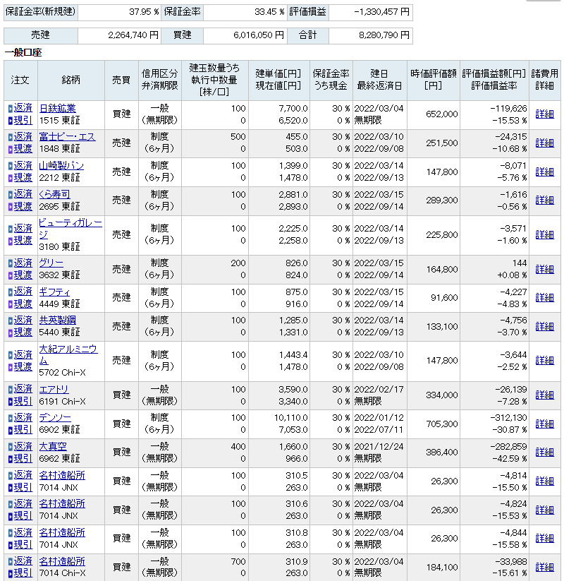The width and height of the screenshot is (564, 581).
Task: Click the 現渡 arrow icon for くら寿司
Action: click(11, 206)
